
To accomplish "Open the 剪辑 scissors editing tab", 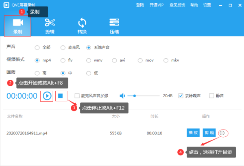I will (50, 26).
